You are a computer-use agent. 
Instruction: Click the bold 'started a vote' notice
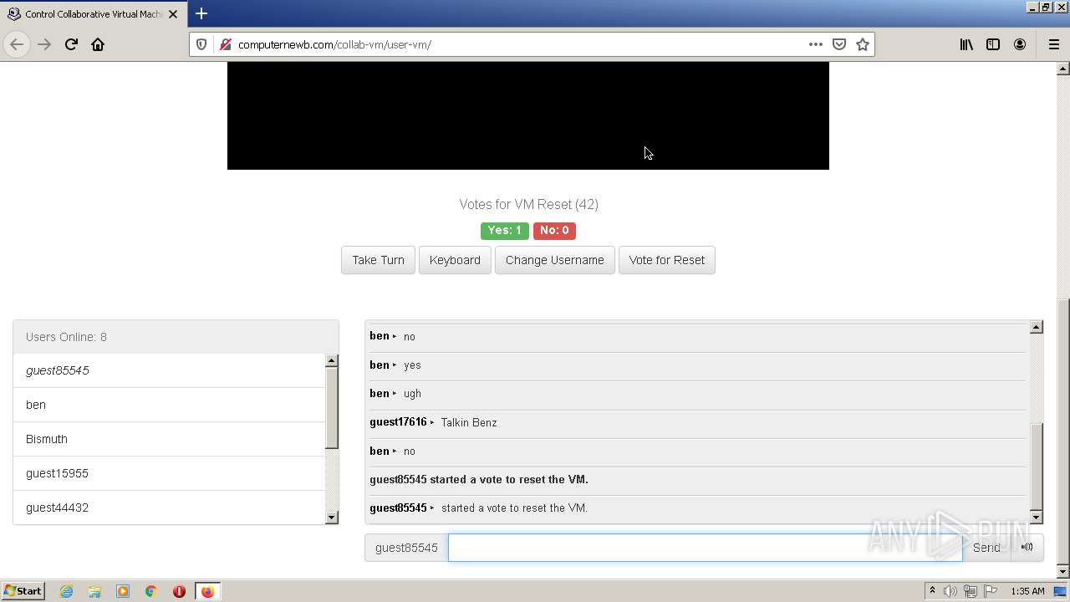click(479, 480)
